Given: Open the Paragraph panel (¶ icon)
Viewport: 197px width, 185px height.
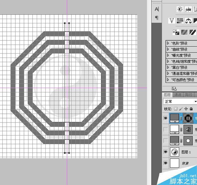Looking at the screenshot, I should tap(157, 18).
